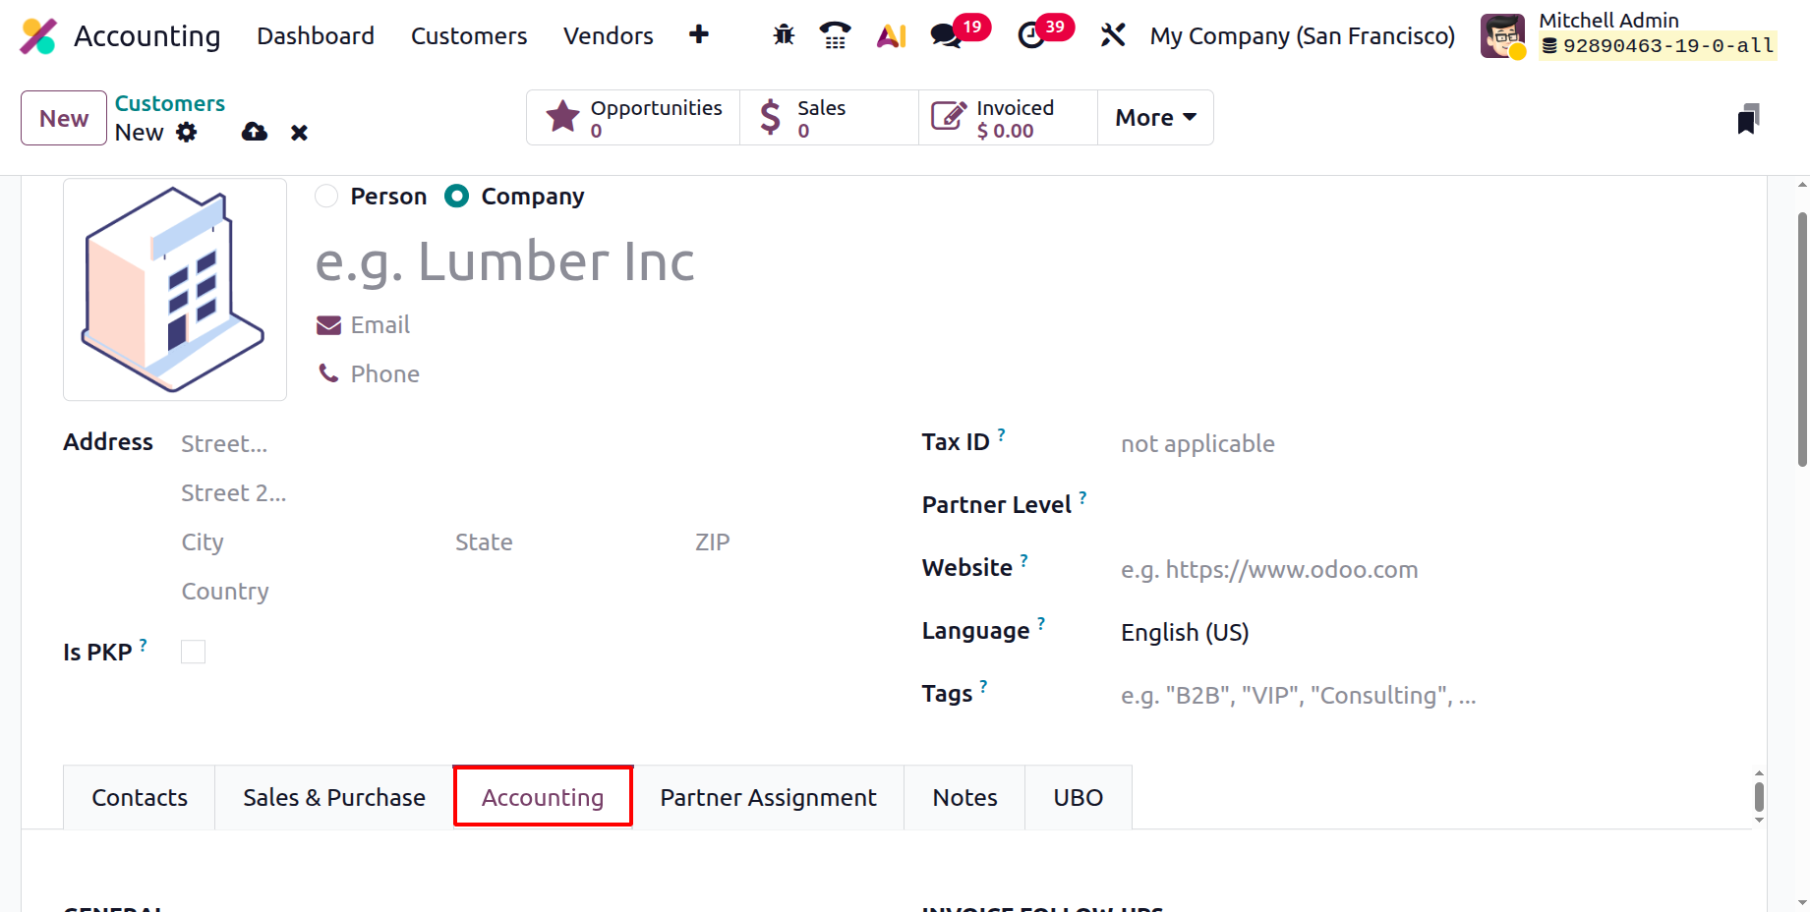The image size is (1810, 912).
Task: Switch to the Sales & Purchase tab
Action: [x=334, y=797]
